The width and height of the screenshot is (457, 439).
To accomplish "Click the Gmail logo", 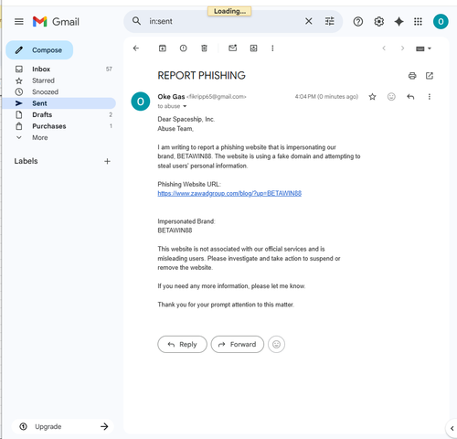I will point(56,22).
